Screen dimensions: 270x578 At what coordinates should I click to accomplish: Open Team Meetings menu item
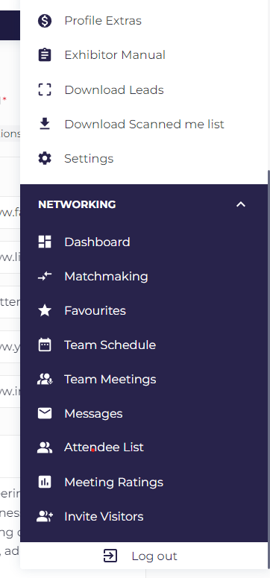tap(144, 380)
